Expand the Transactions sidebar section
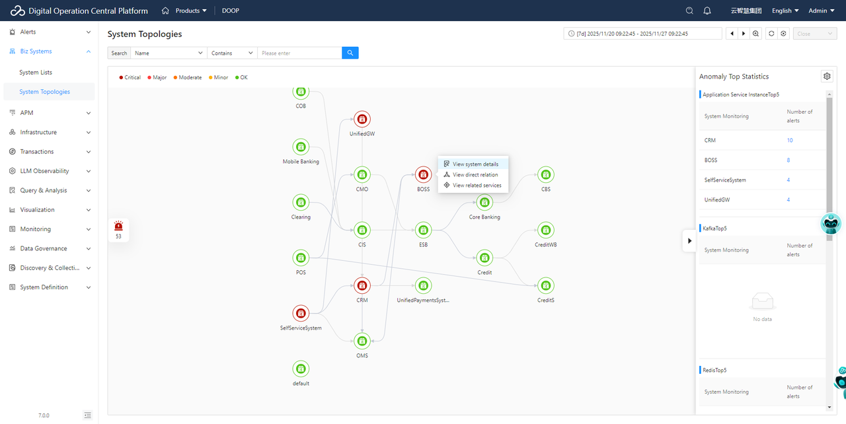Screen dimensions: 846x424 49,152
